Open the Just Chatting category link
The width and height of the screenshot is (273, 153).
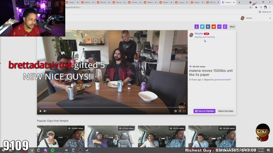click(x=208, y=37)
